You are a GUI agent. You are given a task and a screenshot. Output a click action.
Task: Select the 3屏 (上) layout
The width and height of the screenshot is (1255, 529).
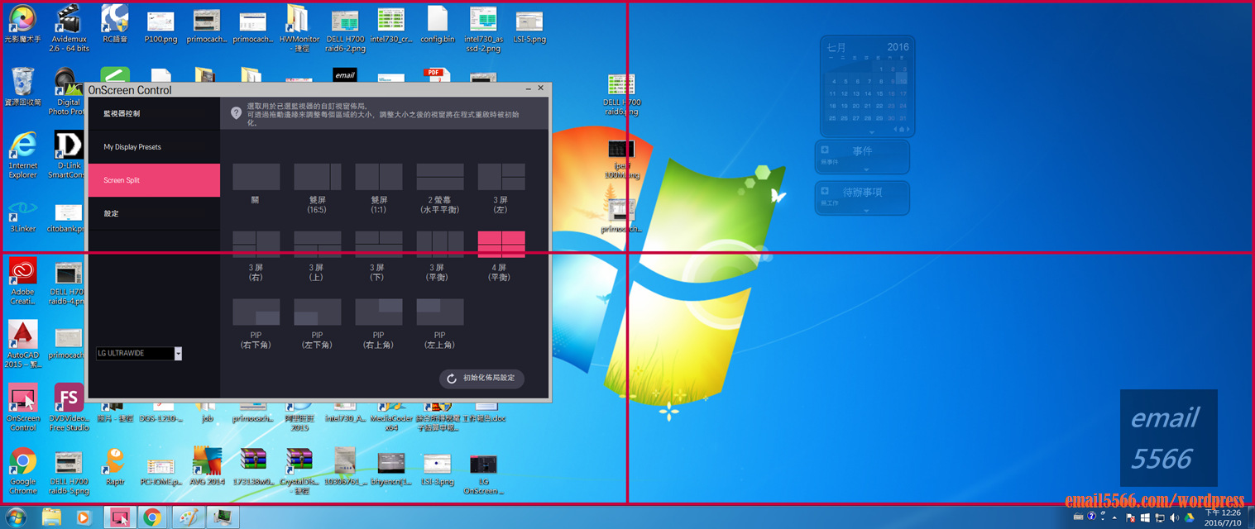318,245
